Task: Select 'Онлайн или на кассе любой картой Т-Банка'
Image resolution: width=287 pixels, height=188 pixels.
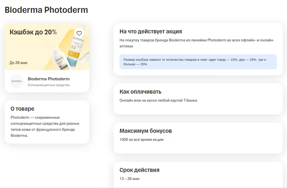Action: 158,100
